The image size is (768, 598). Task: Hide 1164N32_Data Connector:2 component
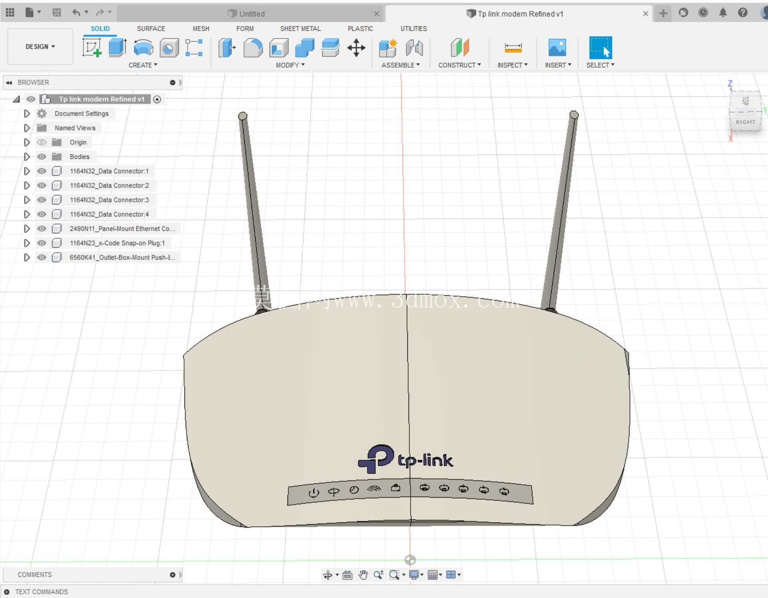(42, 185)
